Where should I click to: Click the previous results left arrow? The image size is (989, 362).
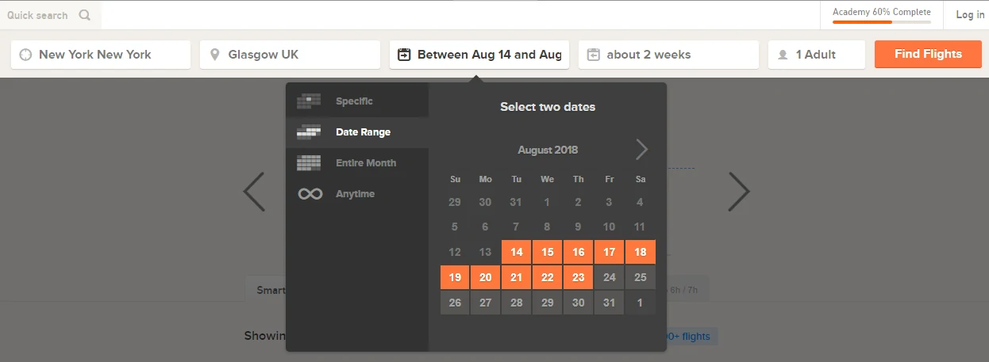[254, 192]
